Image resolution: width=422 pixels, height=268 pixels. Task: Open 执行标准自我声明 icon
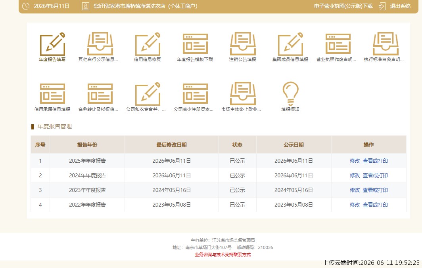click(x=386, y=44)
